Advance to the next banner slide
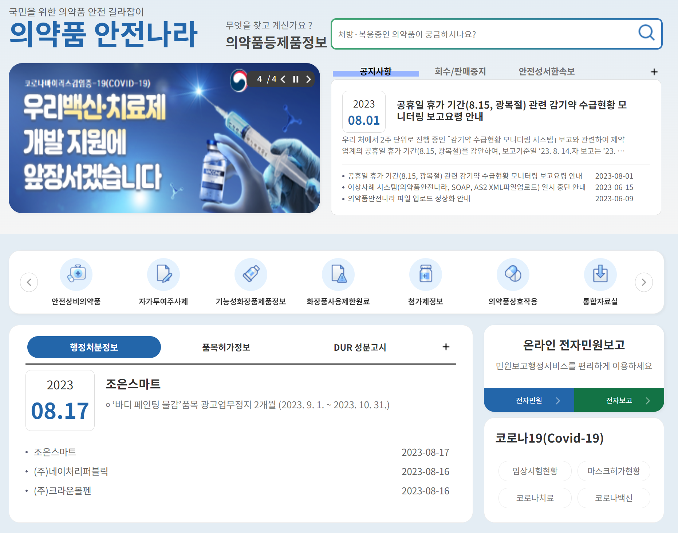The image size is (678, 533). pyautogui.click(x=308, y=79)
